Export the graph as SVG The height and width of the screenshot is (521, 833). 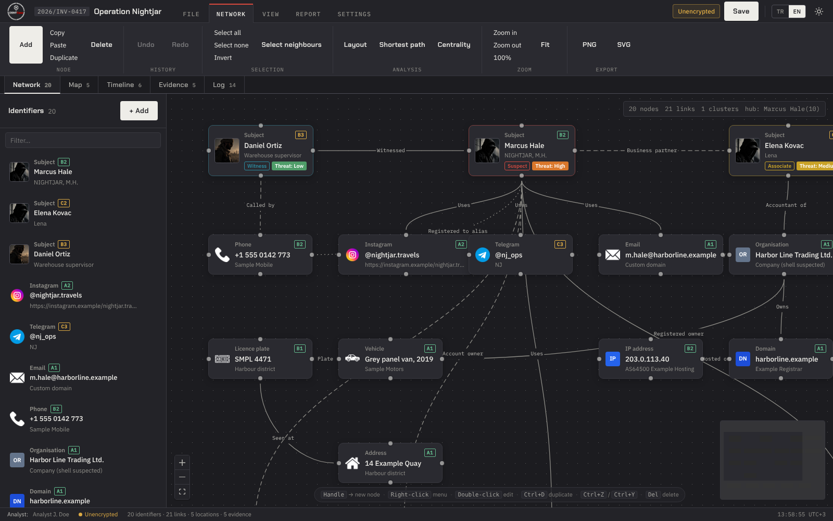coord(624,45)
